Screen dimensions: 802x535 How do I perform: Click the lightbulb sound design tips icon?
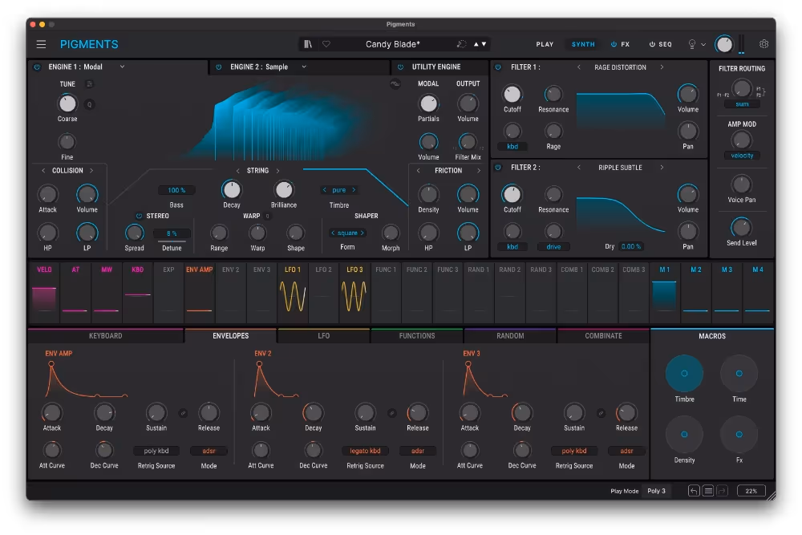tap(692, 44)
